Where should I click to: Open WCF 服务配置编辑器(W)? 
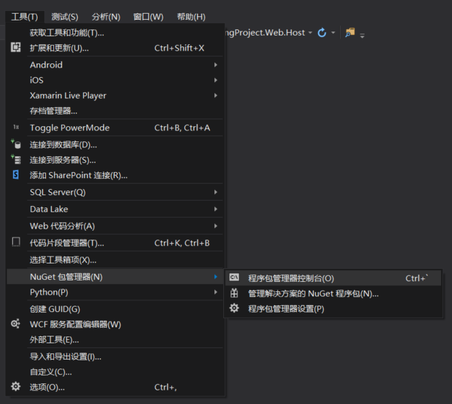tap(115, 324)
